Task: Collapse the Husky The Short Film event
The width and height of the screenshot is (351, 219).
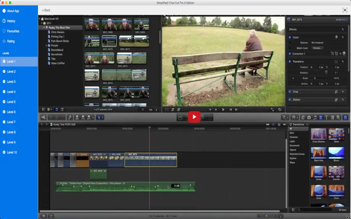Action: (44, 28)
